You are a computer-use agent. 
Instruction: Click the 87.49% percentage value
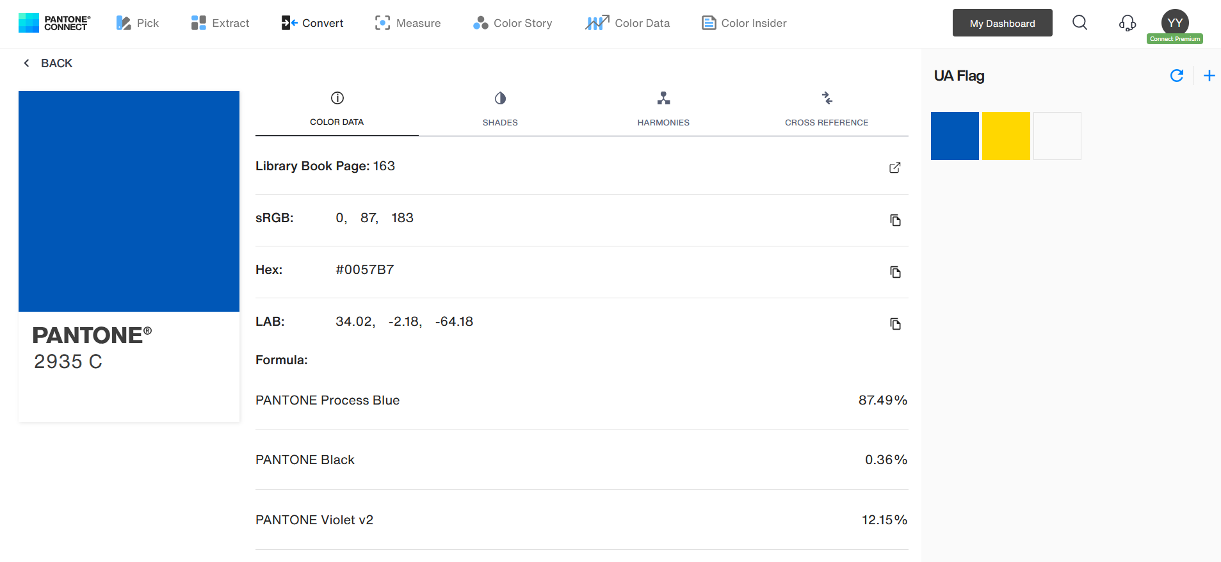[x=883, y=400]
